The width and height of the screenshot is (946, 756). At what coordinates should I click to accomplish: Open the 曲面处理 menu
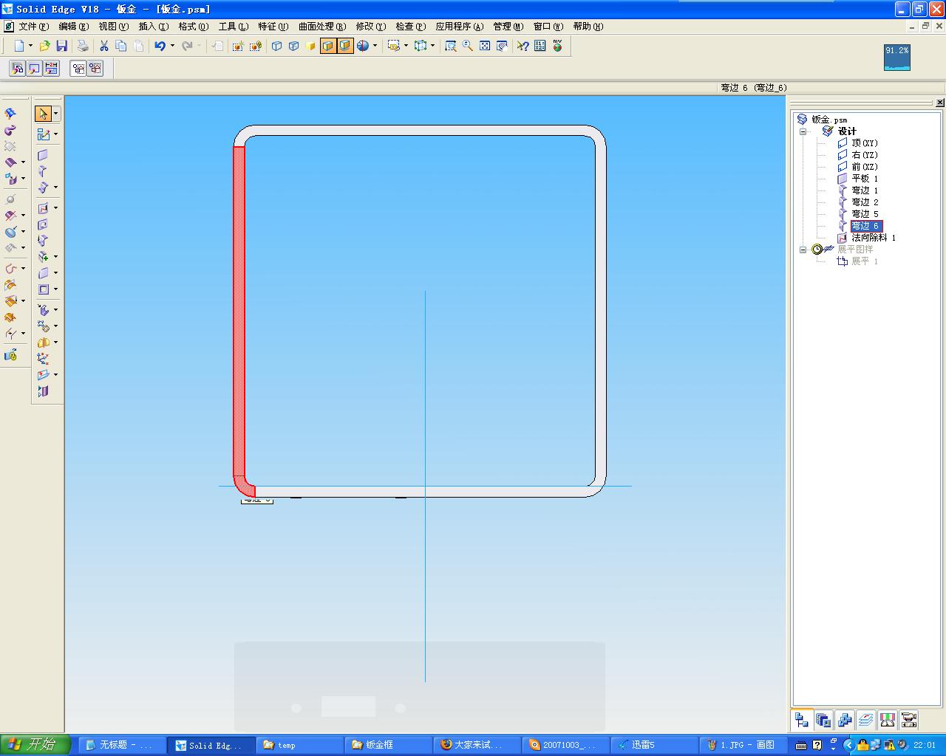click(322, 27)
